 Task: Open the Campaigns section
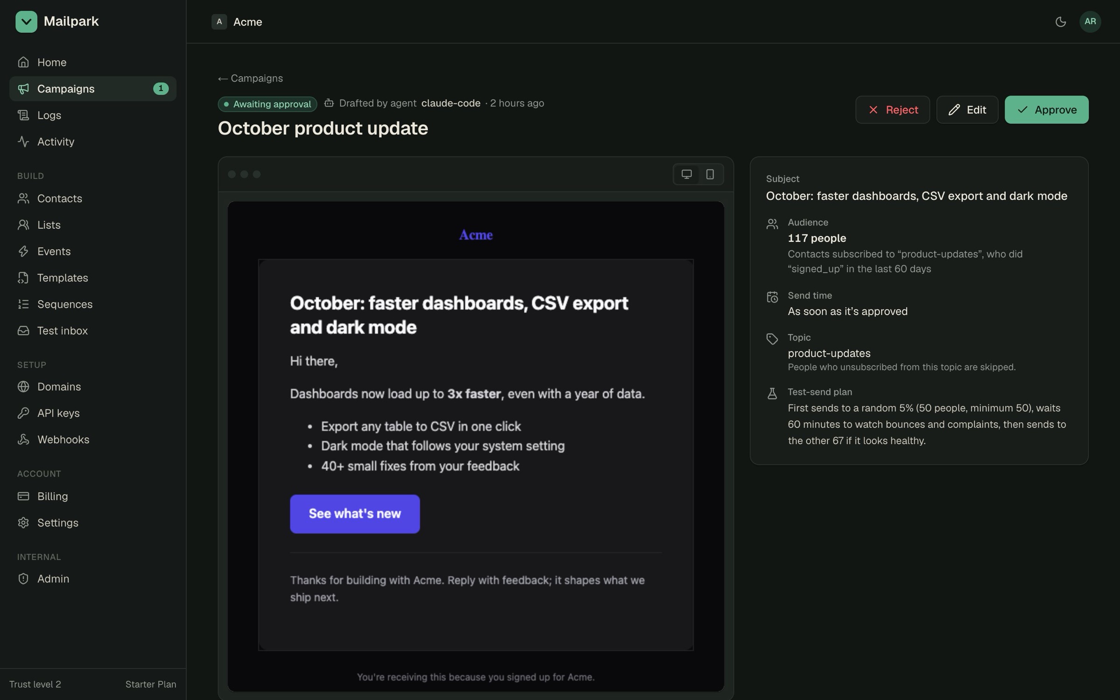(93, 89)
